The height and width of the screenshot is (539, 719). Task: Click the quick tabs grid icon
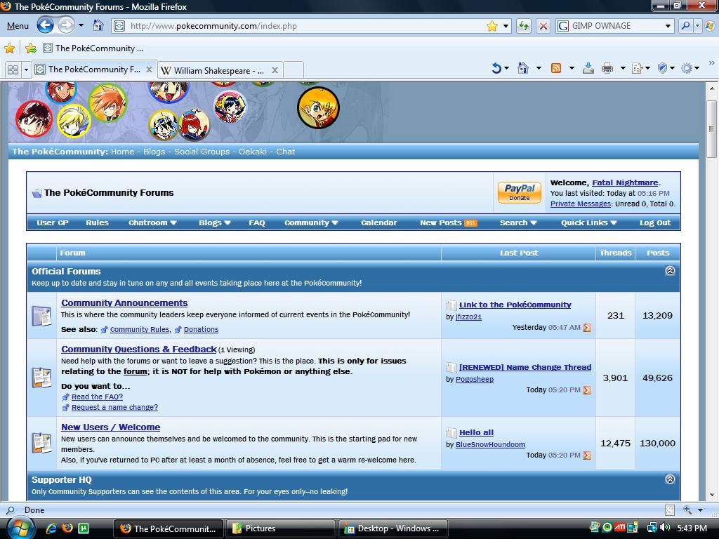tap(13, 69)
